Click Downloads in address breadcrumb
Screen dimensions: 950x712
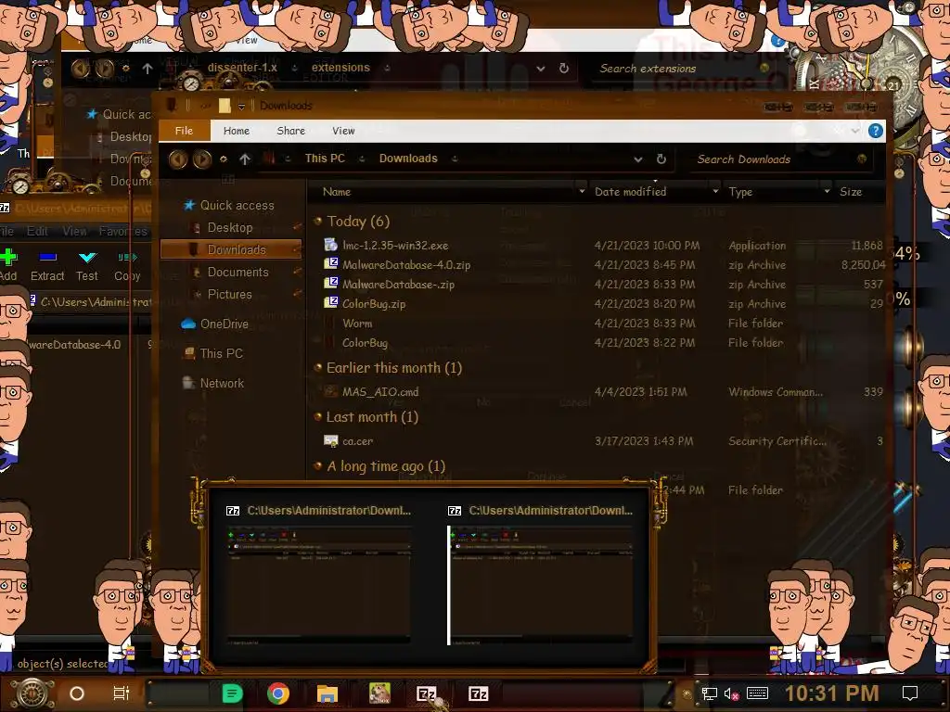point(408,159)
